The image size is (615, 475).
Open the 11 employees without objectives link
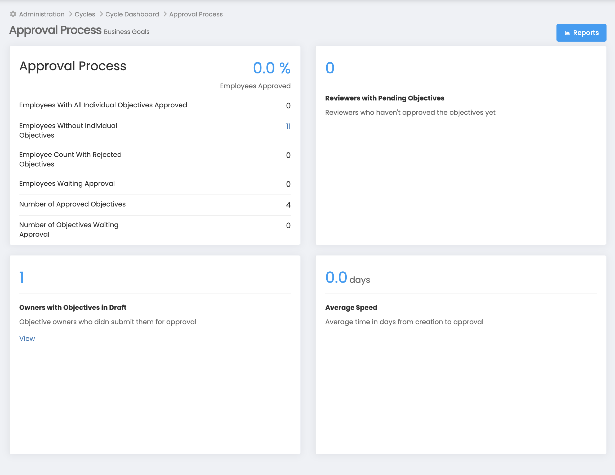(x=288, y=126)
